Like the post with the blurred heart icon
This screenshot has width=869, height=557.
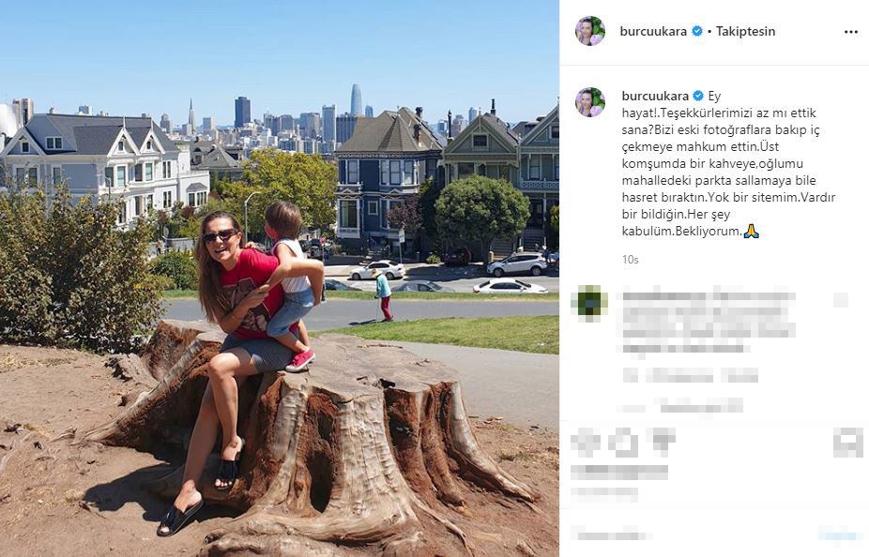pyautogui.click(x=586, y=442)
